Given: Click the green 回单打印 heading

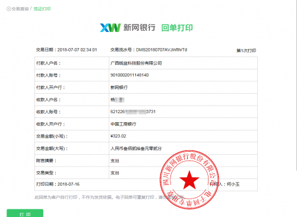Looking at the screenshot, I should pyautogui.click(x=177, y=28).
